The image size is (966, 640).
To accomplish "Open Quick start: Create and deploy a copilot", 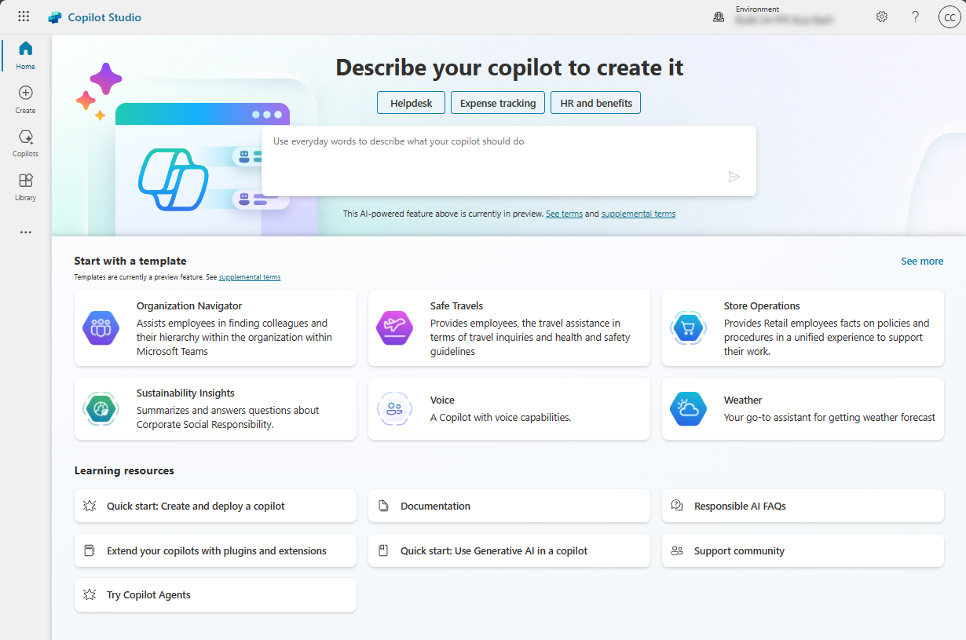I will [196, 507].
